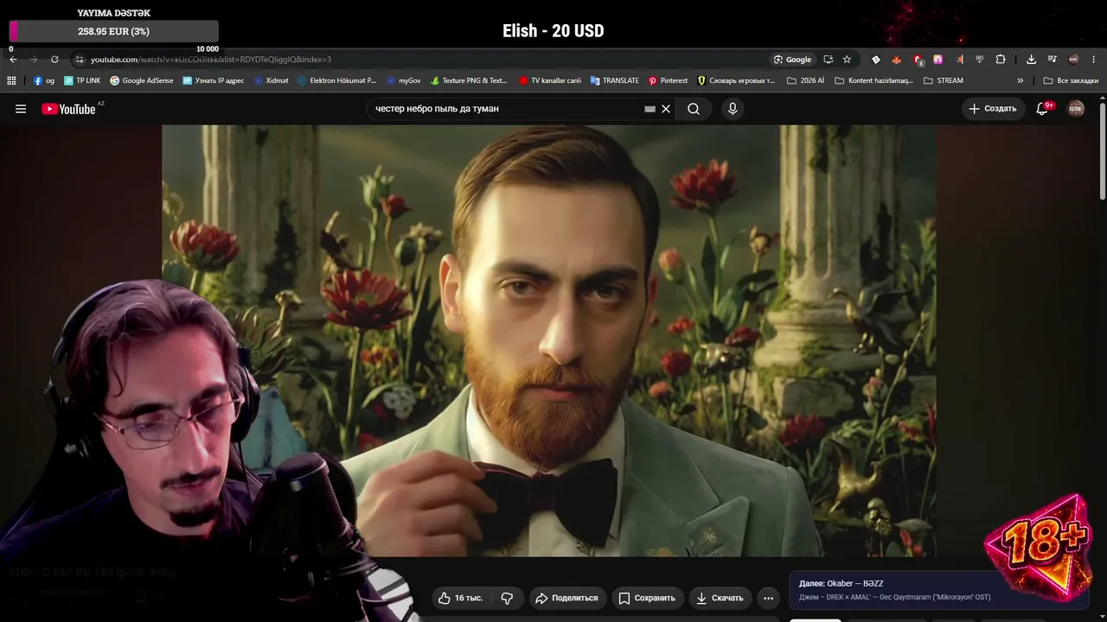The height and width of the screenshot is (622, 1107).
Task: Click the video player area
Action: pyautogui.click(x=549, y=341)
